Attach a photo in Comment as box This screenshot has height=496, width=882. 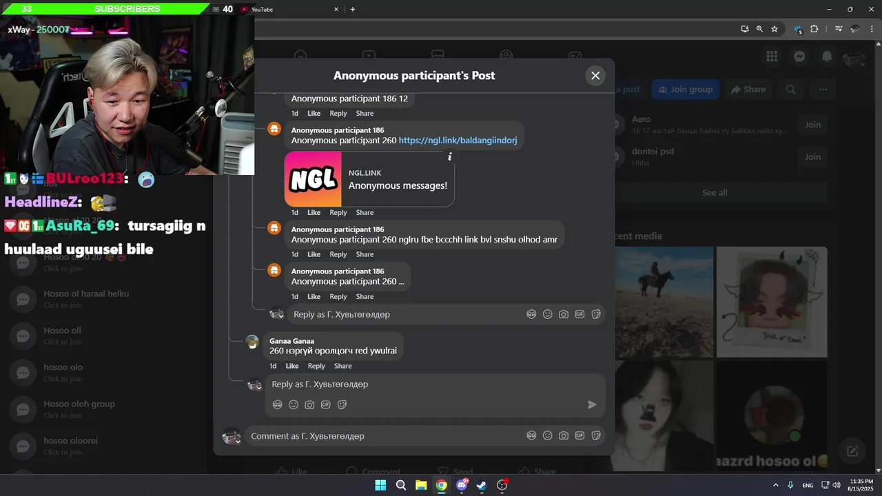(564, 435)
